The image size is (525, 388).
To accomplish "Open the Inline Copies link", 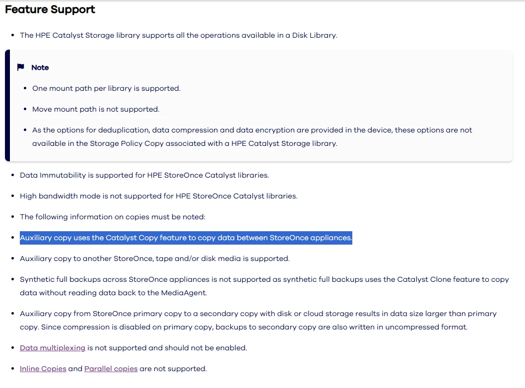I will 43,369.
